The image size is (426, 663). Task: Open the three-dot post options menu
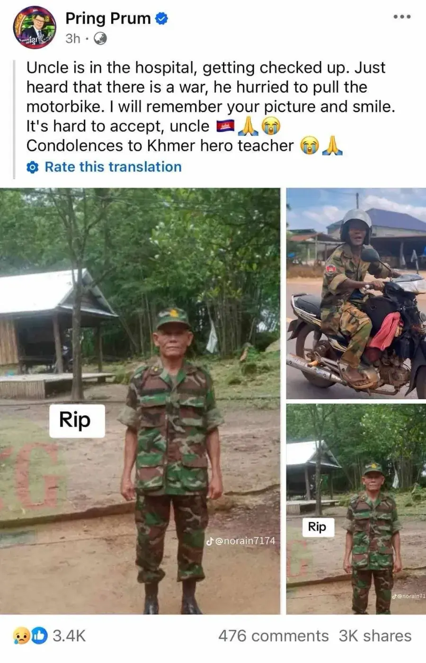coord(402,17)
